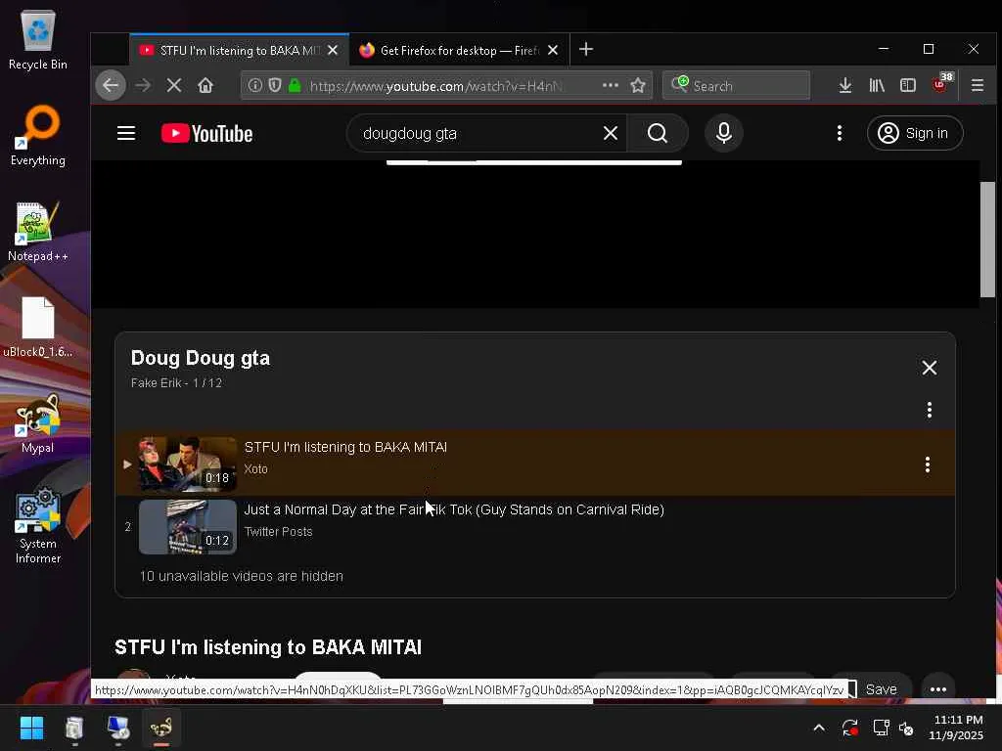Viewport: 1002px width, 751px height.
Task: Open YouTube guide hamburger menu
Action: (x=126, y=133)
